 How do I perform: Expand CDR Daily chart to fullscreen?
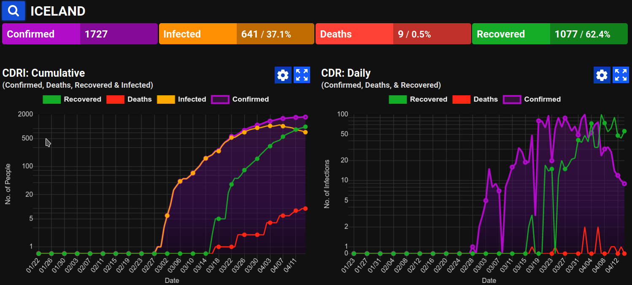tap(621, 75)
